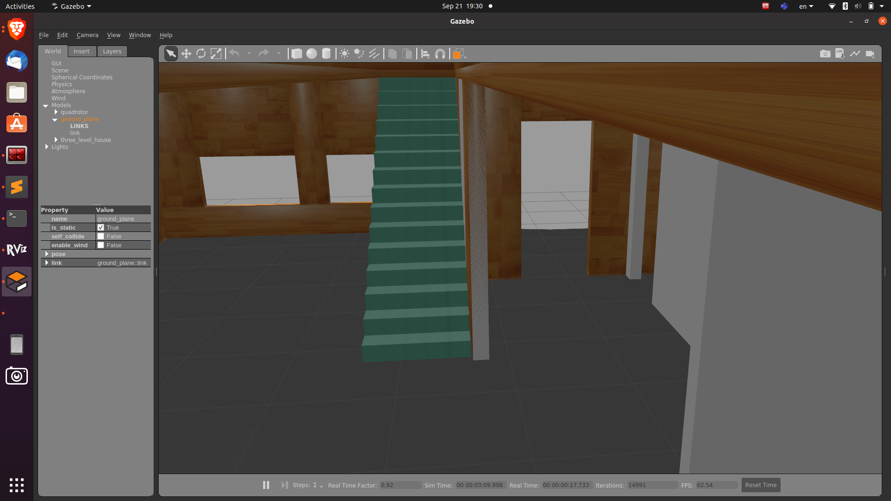Select the Rotate mode tool
891x501 pixels.
201,53
